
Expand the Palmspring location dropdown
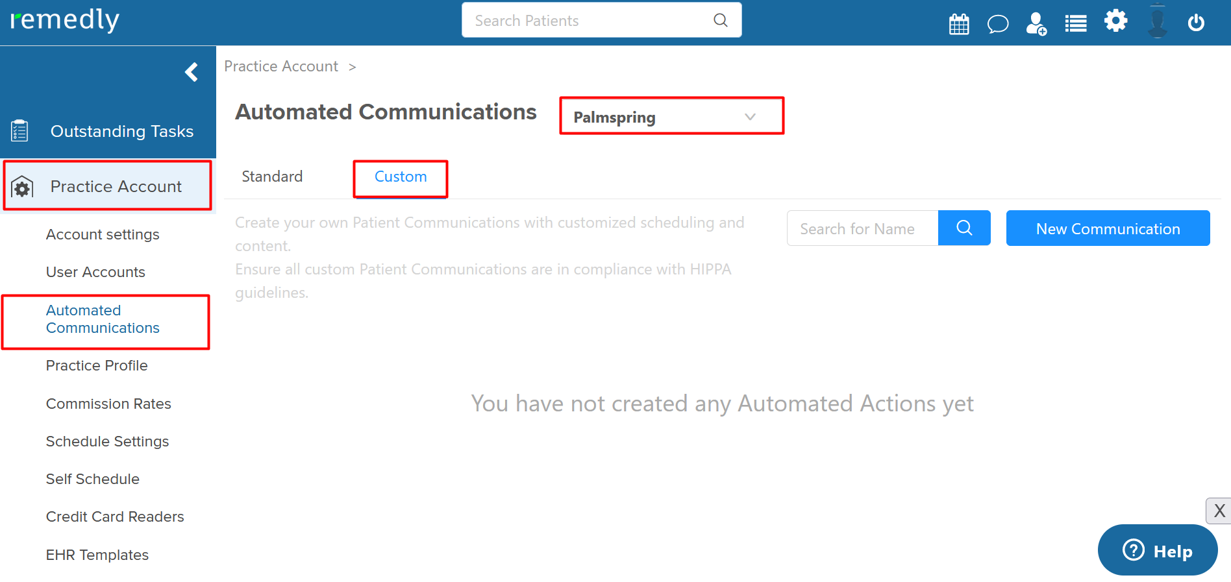[672, 116]
